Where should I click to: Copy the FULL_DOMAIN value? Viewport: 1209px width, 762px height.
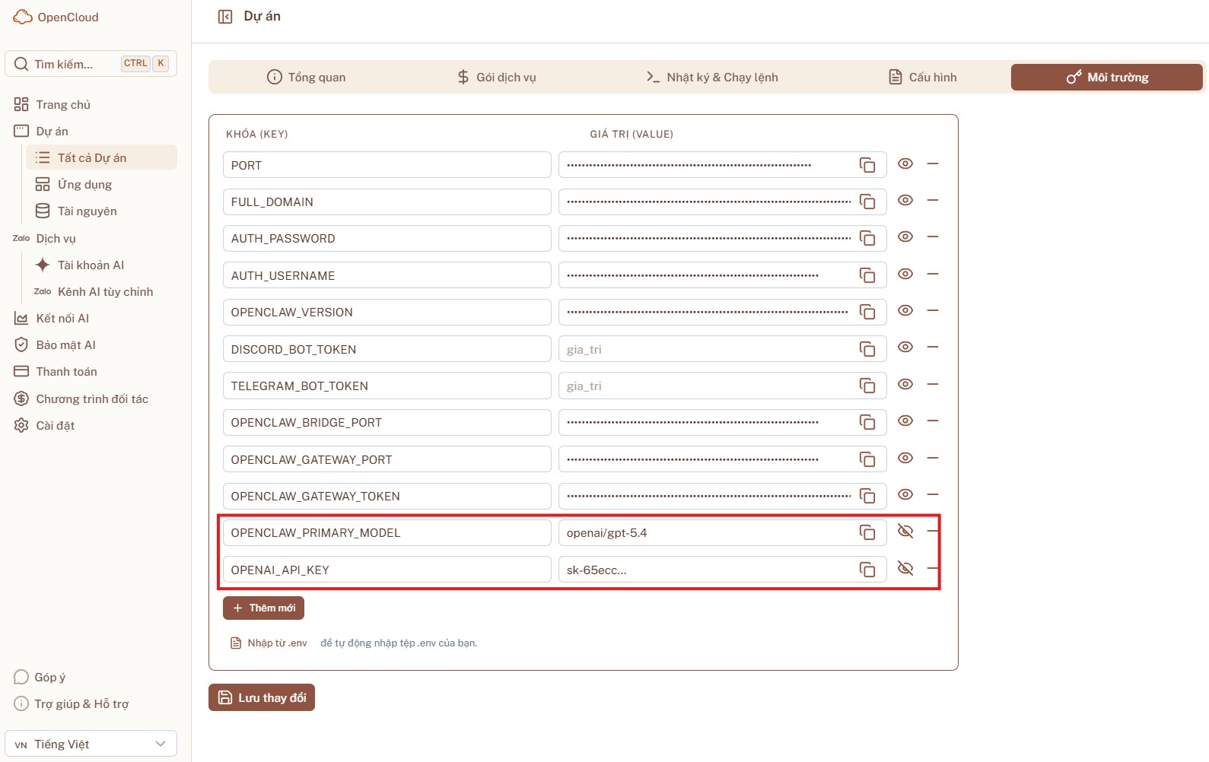click(x=867, y=202)
